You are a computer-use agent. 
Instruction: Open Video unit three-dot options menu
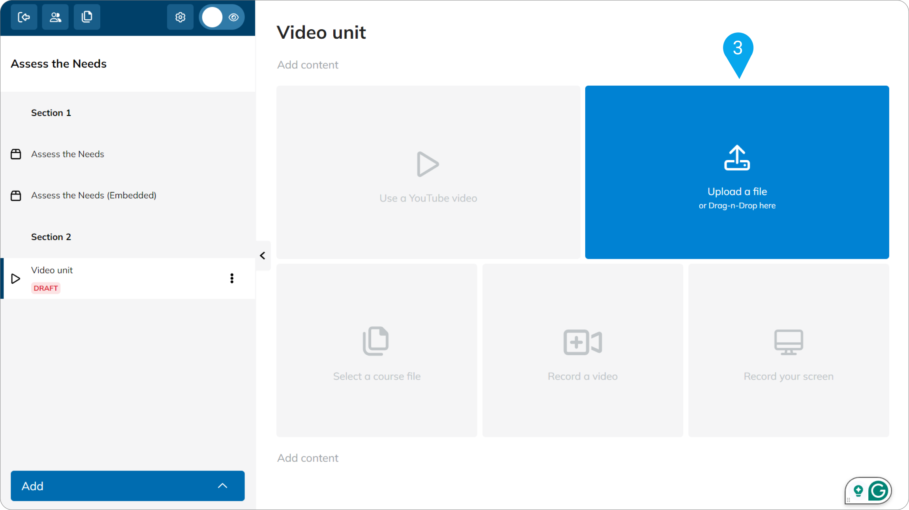point(232,279)
